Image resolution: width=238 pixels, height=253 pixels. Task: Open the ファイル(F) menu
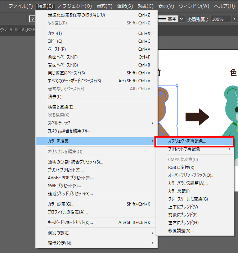[21, 6]
